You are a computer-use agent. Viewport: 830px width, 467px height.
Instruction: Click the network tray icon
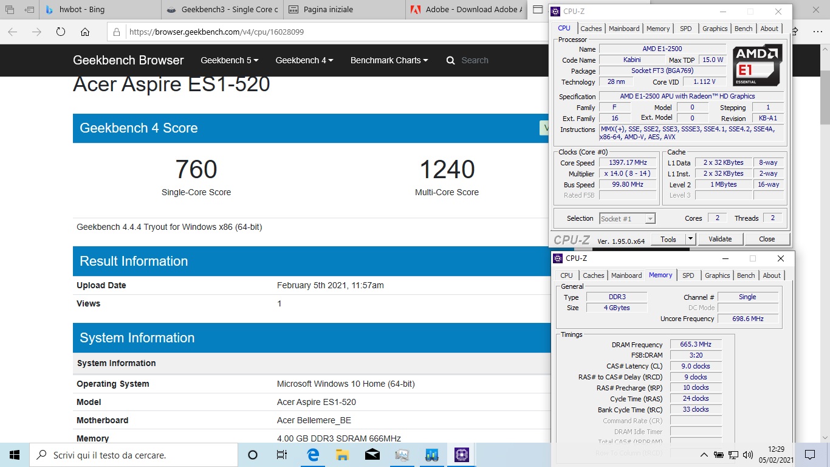pos(733,455)
